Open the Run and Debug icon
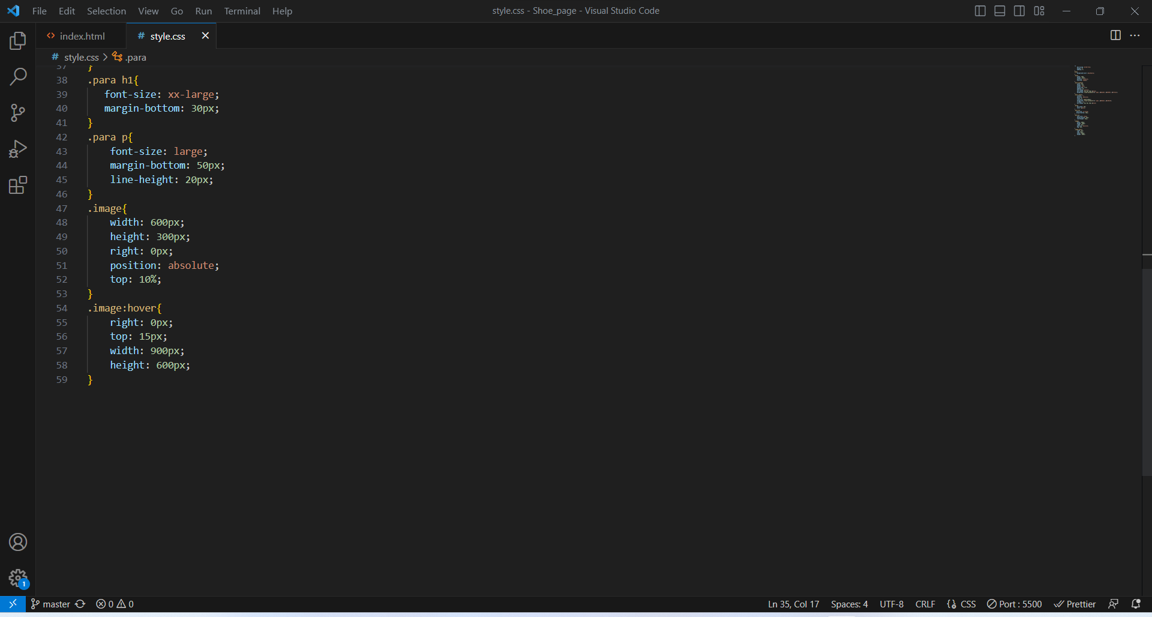1152x617 pixels. click(x=17, y=149)
